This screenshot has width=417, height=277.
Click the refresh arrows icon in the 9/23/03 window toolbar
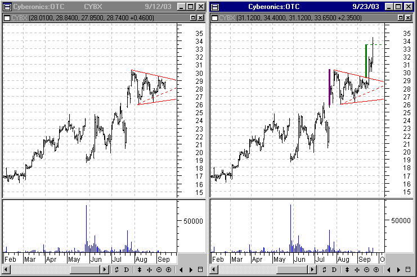(325, 270)
